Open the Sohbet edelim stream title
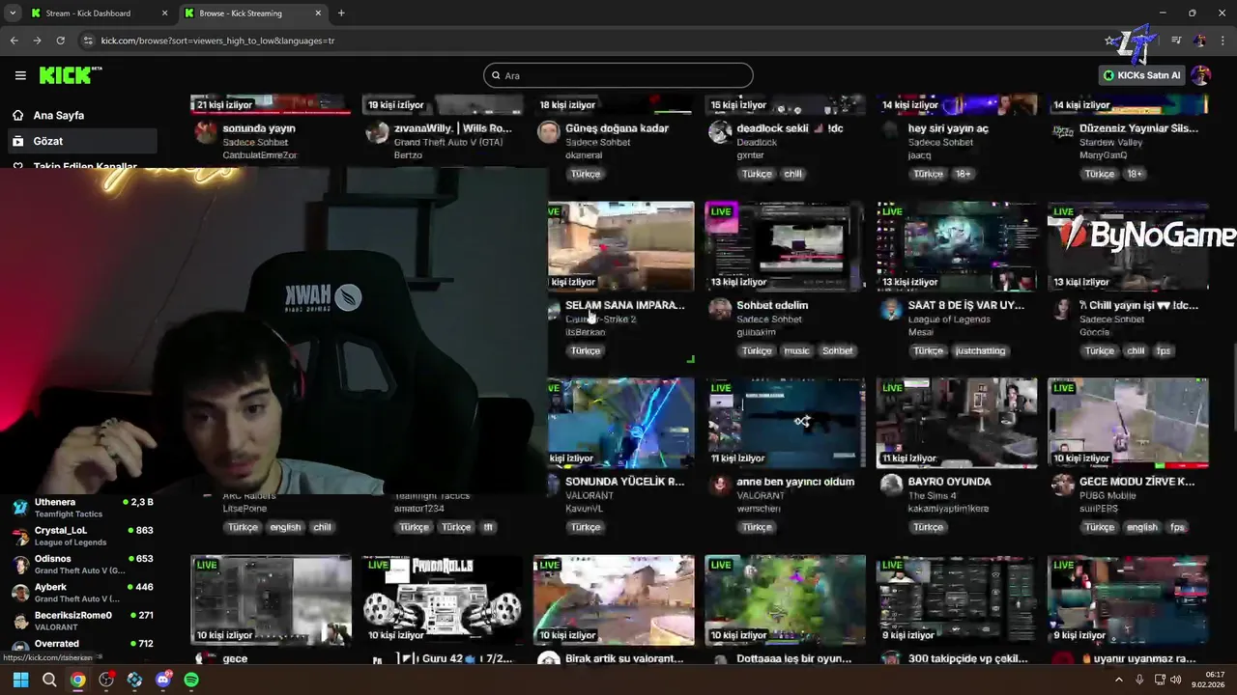This screenshot has width=1237, height=695. point(772,305)
